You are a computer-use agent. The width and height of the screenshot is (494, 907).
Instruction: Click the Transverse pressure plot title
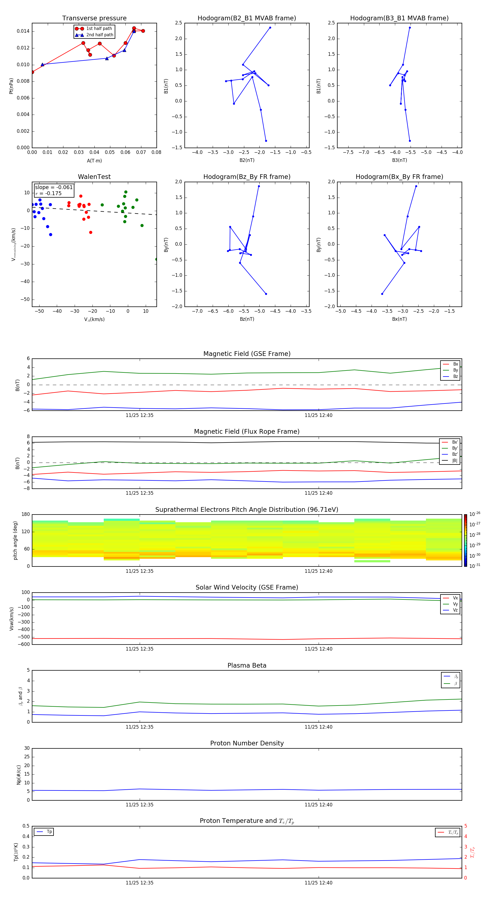tap(94, 18)
